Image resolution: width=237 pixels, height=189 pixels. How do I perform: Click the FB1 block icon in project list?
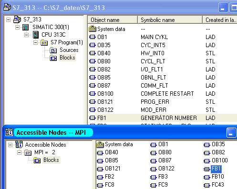click(x=93, y=118)
